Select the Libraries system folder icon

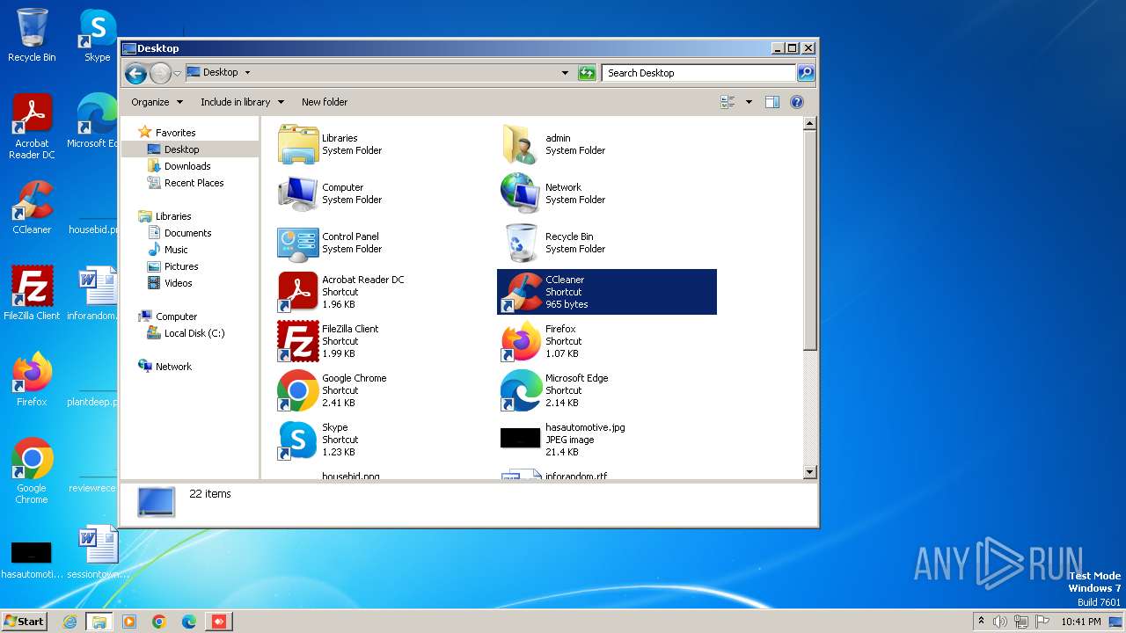pos(298,144)
